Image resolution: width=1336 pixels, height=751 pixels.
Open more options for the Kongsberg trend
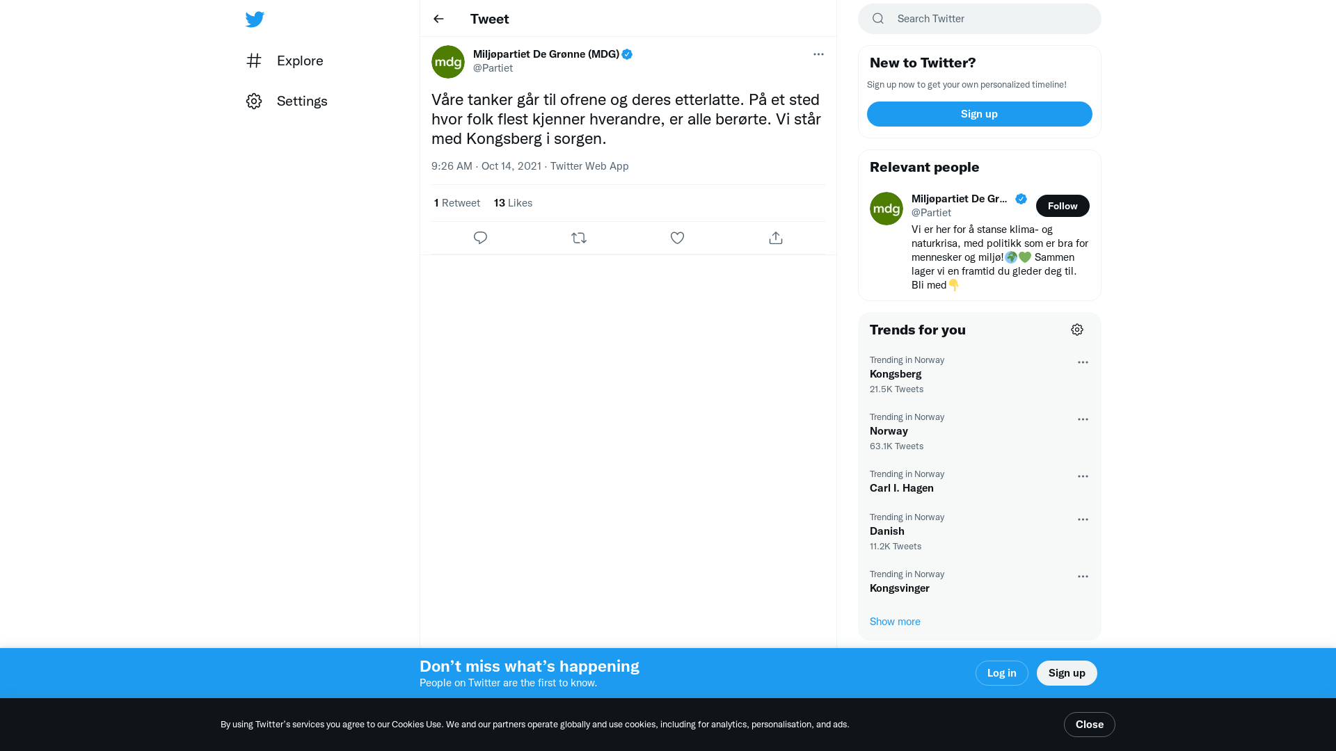pos(1083,362)
